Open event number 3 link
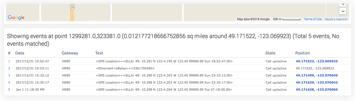355x101 pixels. click(x=9, y=75)
